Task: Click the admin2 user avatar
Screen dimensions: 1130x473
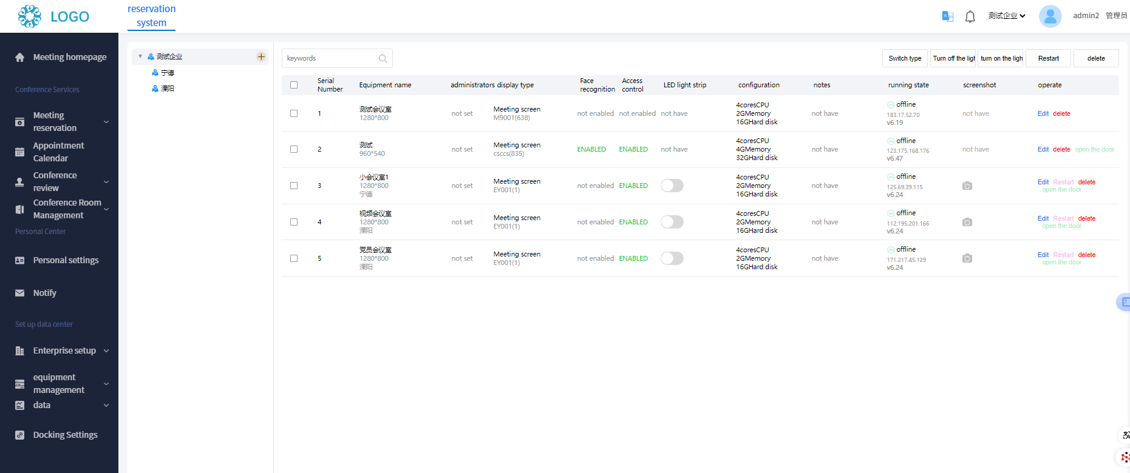Action: pyautogui.click(x=1050, y=16)
